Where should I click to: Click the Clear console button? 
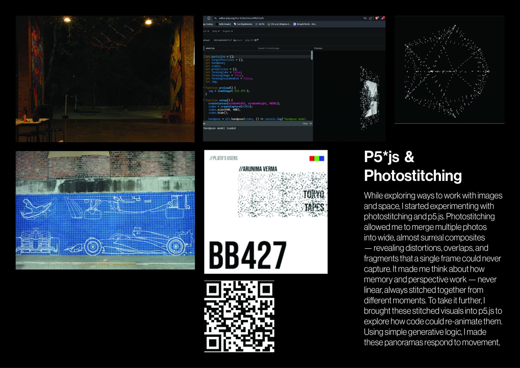point(305,124)
